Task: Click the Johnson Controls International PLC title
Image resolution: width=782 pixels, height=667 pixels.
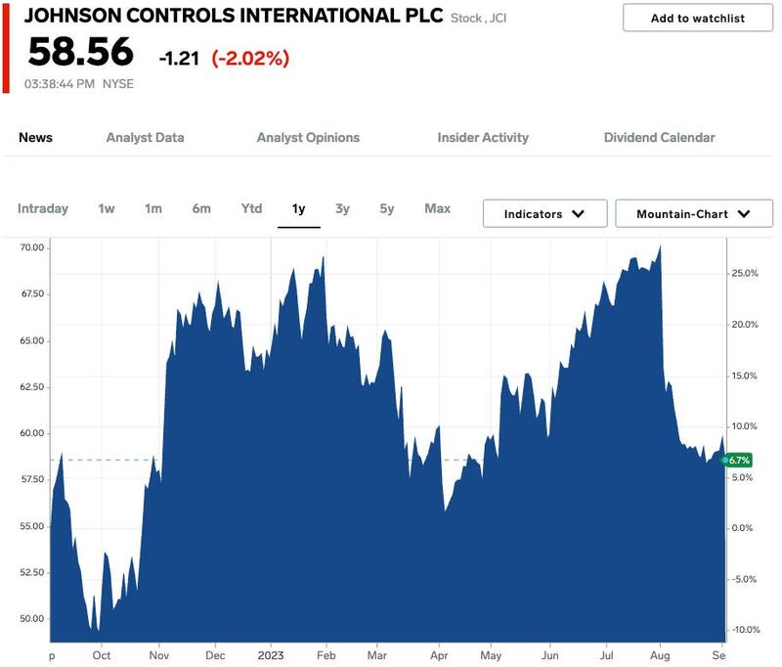Action: 234,16
